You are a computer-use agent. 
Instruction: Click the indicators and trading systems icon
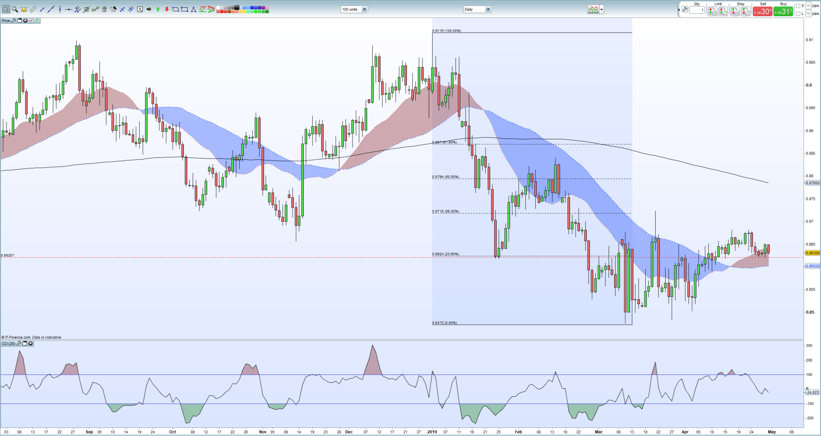tap(593, 9)
